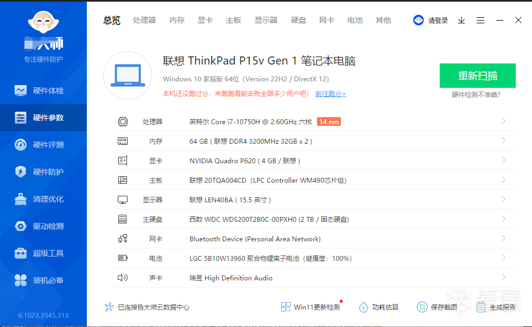Open the hamburger main menu
Image resolution: width=532 pixels, height=327 pixels.
coord(480,20)
